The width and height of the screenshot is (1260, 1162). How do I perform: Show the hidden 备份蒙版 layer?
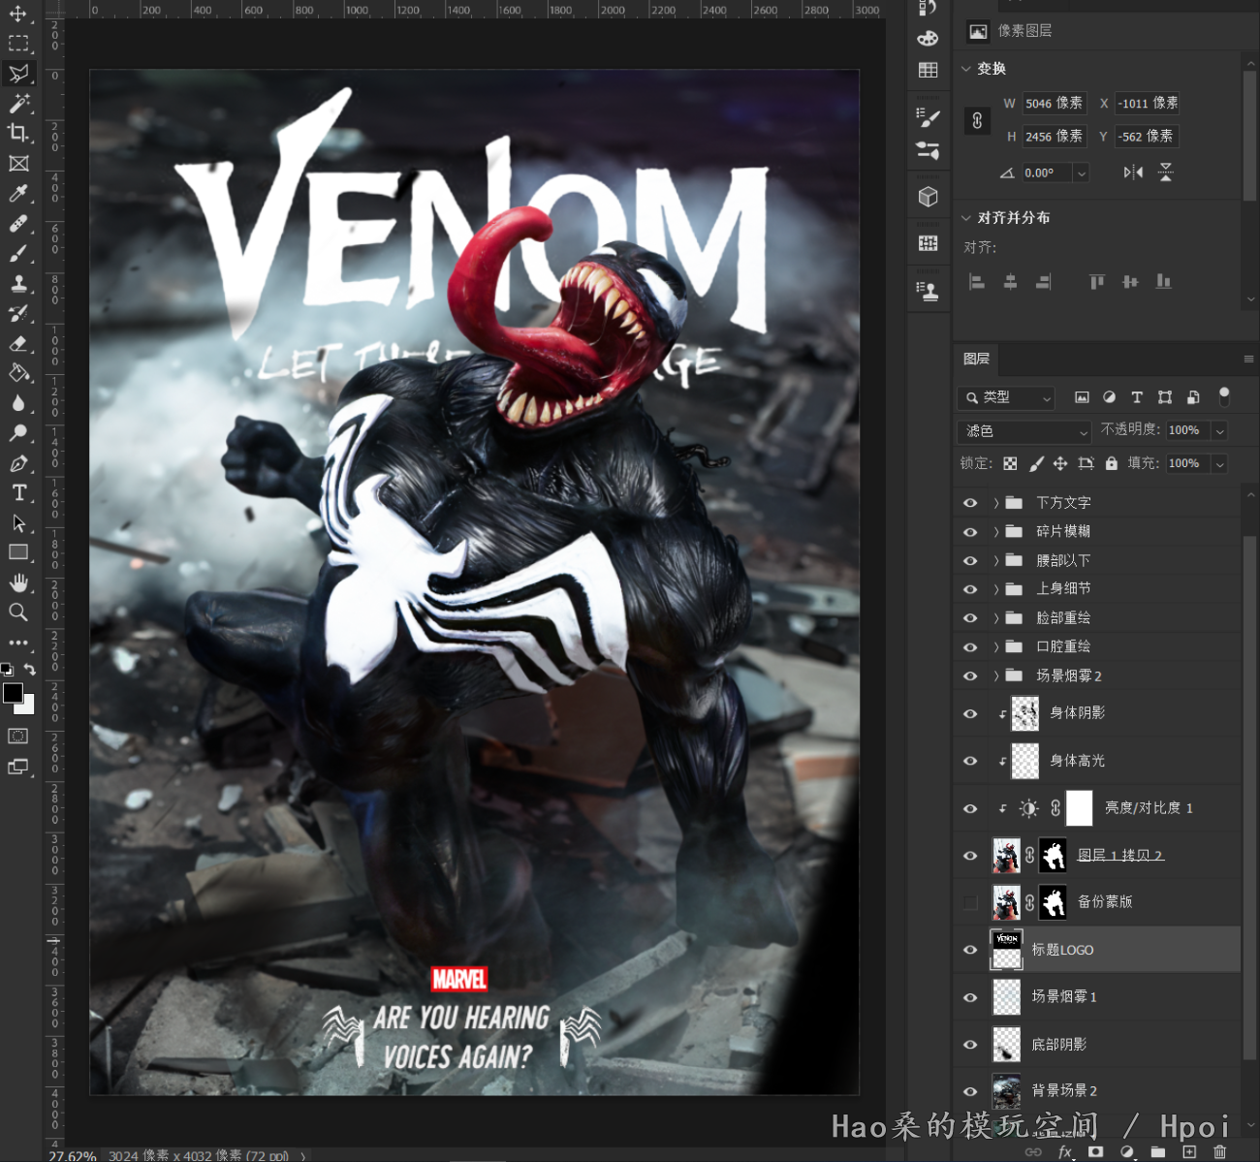click(970, 902)
